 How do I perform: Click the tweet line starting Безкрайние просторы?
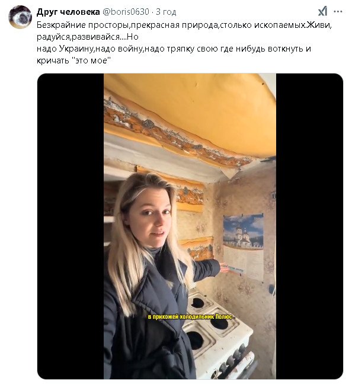[184, 25]
